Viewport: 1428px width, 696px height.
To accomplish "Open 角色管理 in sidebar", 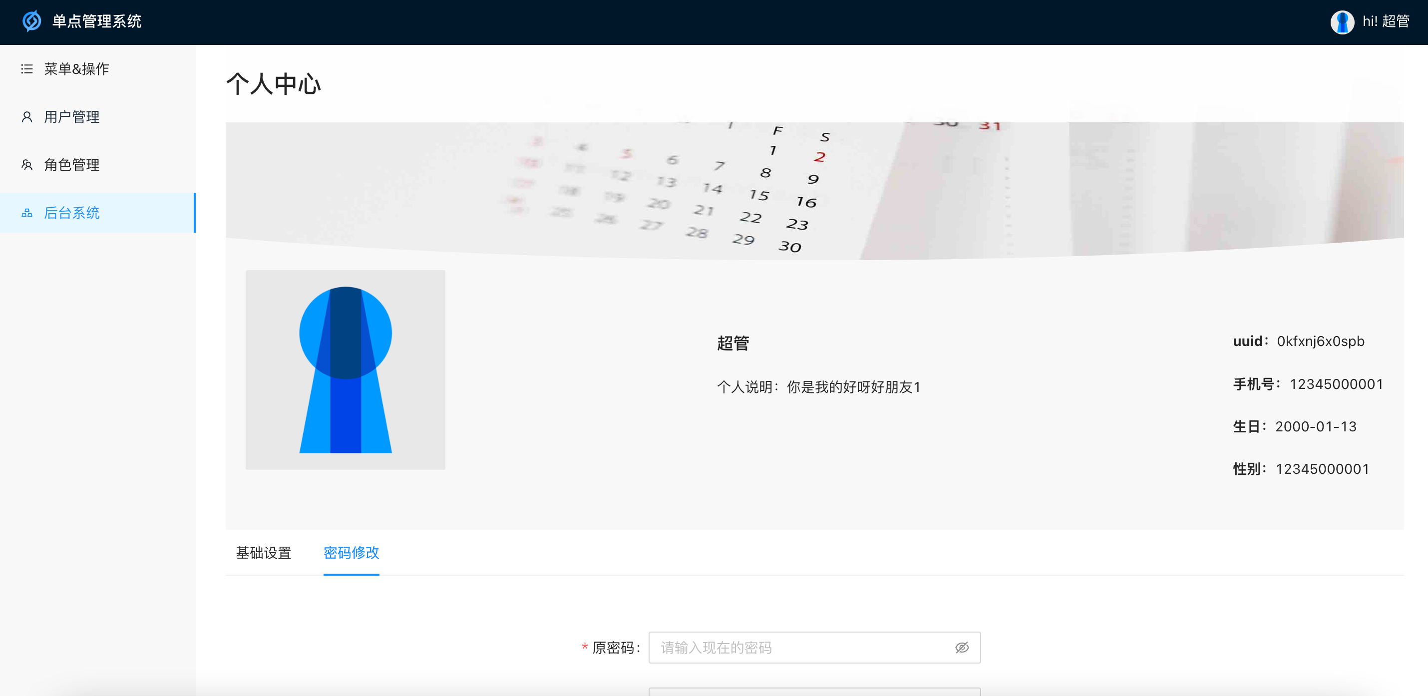I will pyautogui.click(x=97, y=165).
